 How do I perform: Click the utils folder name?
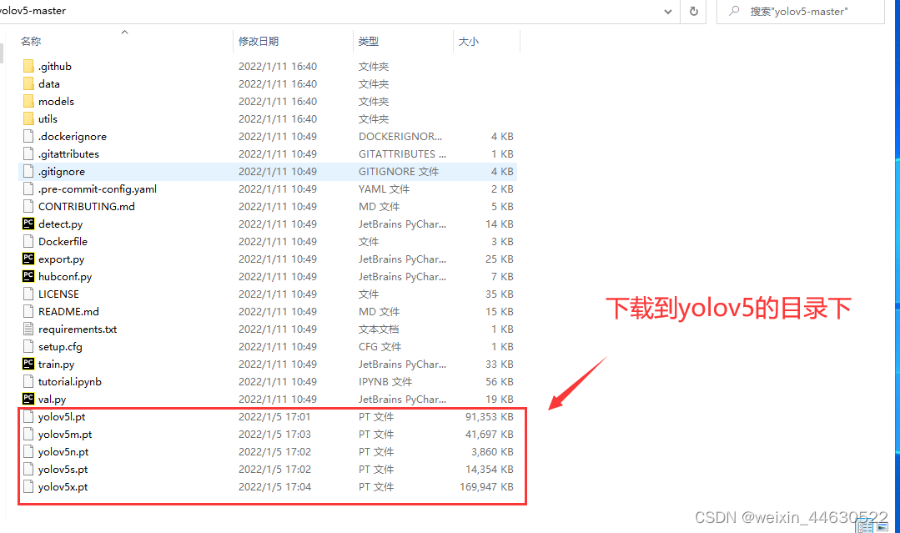click(48, 118)
